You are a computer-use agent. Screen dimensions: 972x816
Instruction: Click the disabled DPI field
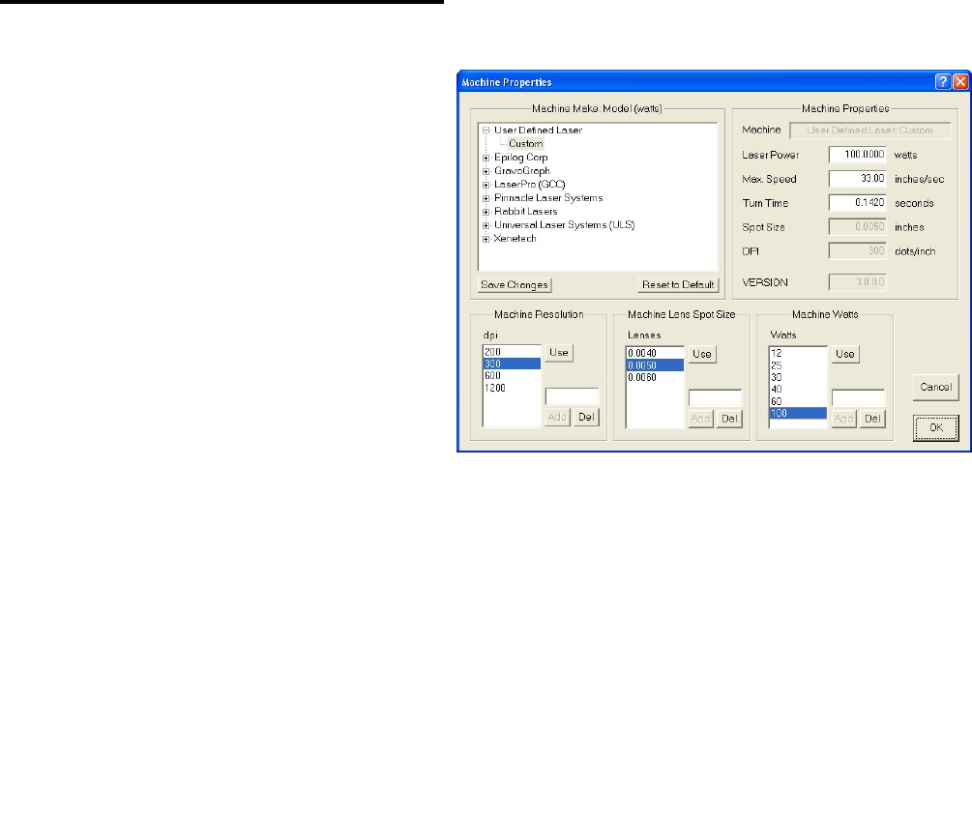click(x=857, y=251)
